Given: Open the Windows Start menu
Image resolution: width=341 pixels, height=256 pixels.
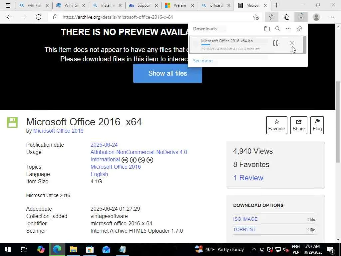Looking at the screenshot, I should tap(8, 249).
